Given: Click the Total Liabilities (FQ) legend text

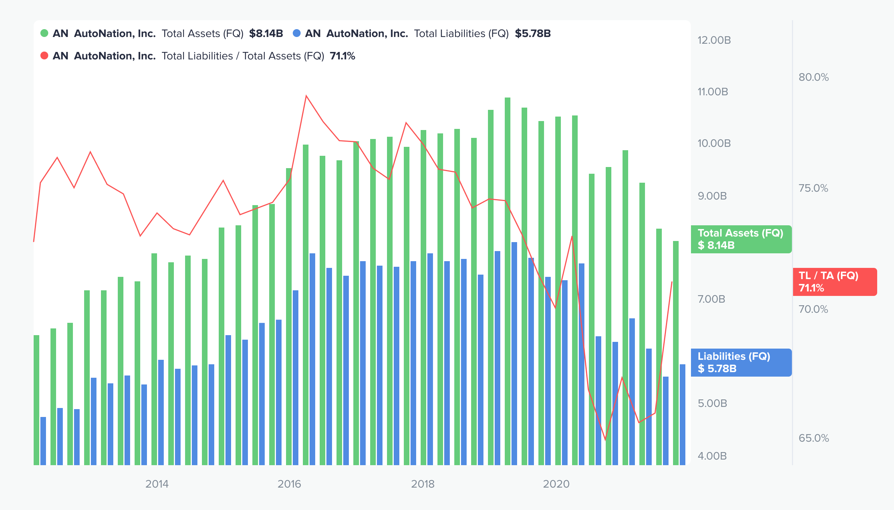Looking at the screenshot, I should 461,34.
